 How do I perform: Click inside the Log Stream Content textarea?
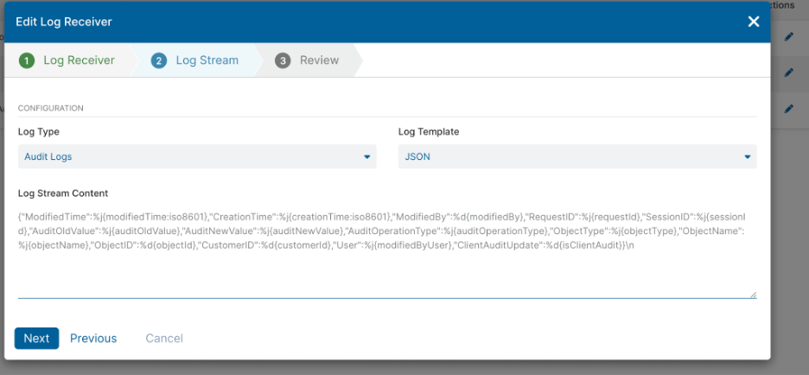(387, 251)
